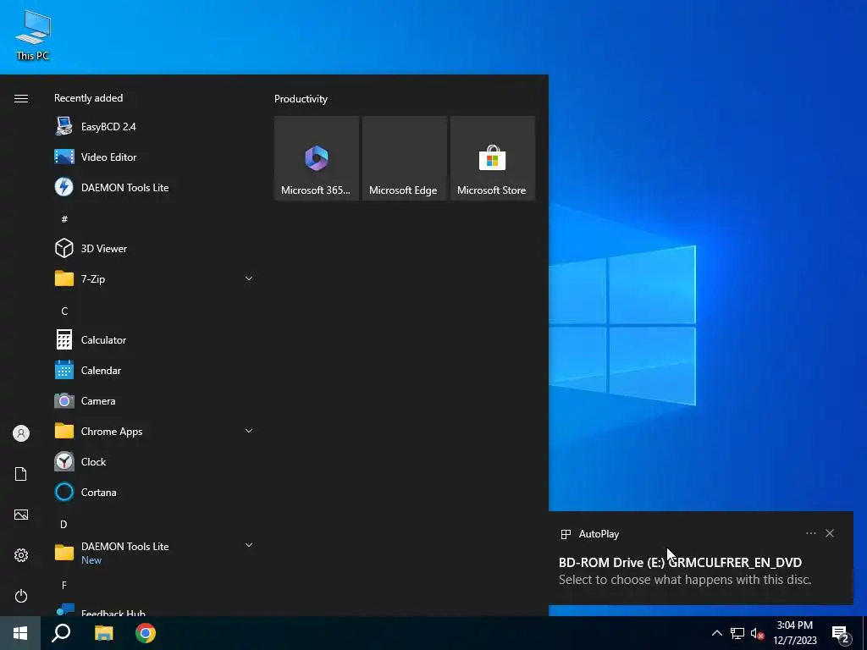The width and height of the screenshot is (867, 650).
Task: Launch Video Editor app
Action: (x=154, y=157)
